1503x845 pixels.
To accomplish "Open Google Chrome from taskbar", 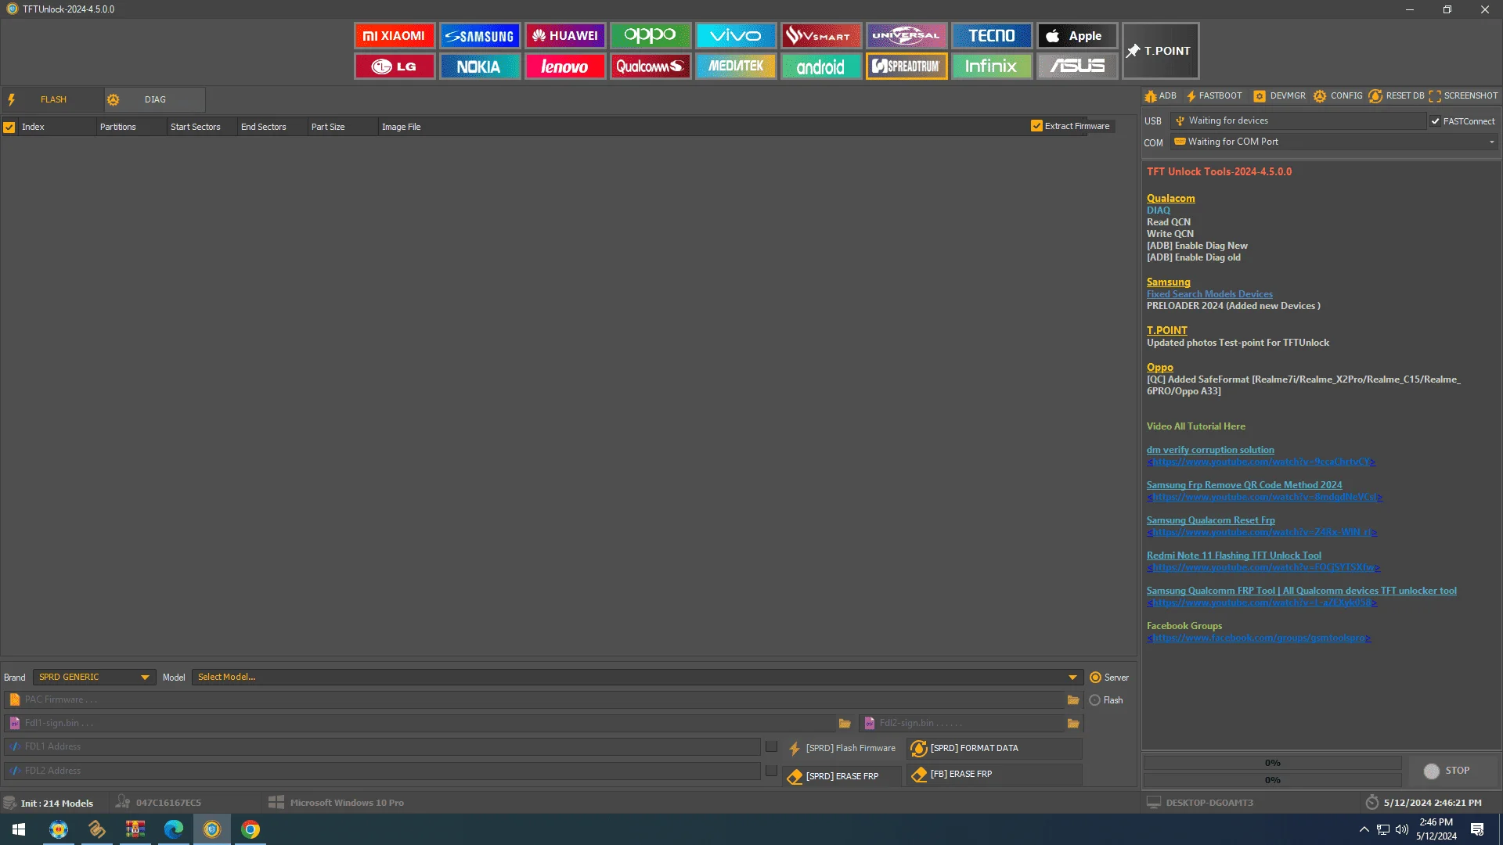I will pyautogui.click(x=250, y=829).
